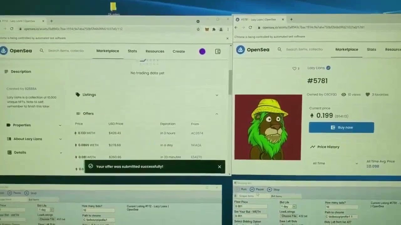Viewport: 401px width, 225px height.
Task: Open the Lazy Lions collection link
Action: coord(316,68)
